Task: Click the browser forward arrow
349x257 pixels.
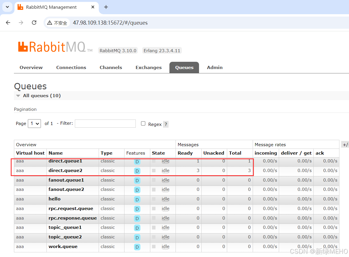Action: click(21, 23)
